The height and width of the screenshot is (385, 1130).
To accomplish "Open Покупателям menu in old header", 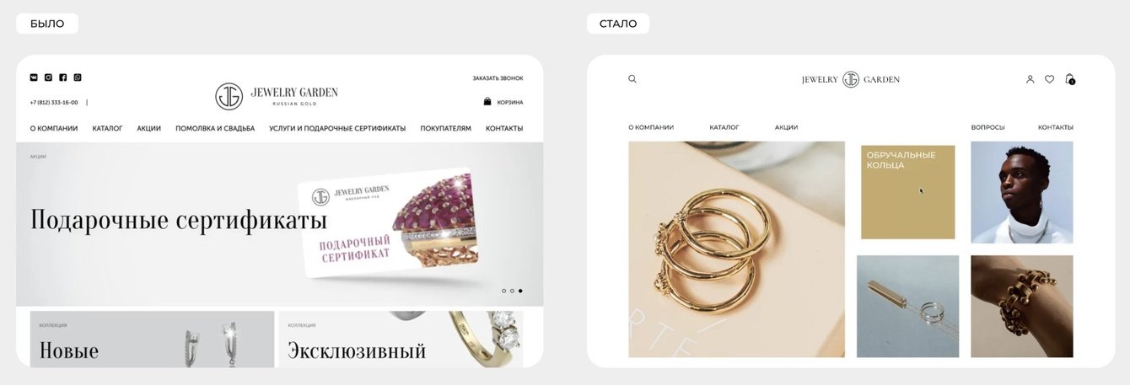I will click(x=446, y=129).
